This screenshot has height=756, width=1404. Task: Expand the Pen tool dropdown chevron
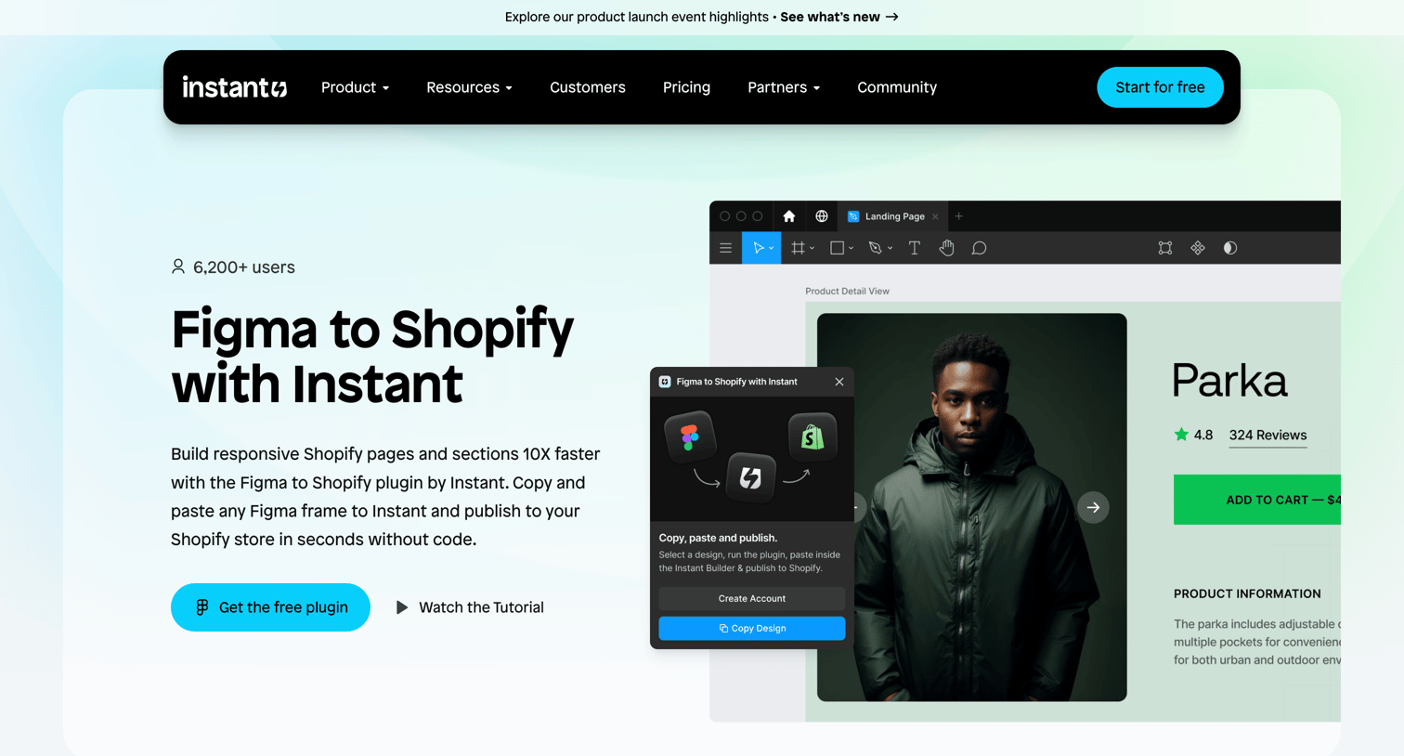pyautogui.click(x=890, y=248)
